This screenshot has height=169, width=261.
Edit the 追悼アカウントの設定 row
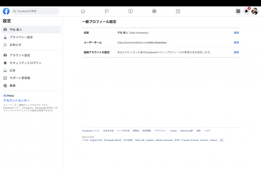tap(236, 52)
